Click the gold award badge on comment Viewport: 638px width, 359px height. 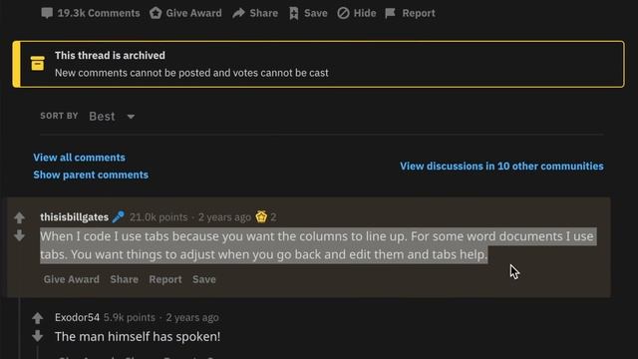[261, 217]
